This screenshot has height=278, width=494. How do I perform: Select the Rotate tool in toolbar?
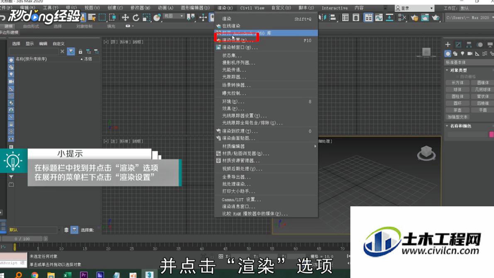click(x=136, y=18)
